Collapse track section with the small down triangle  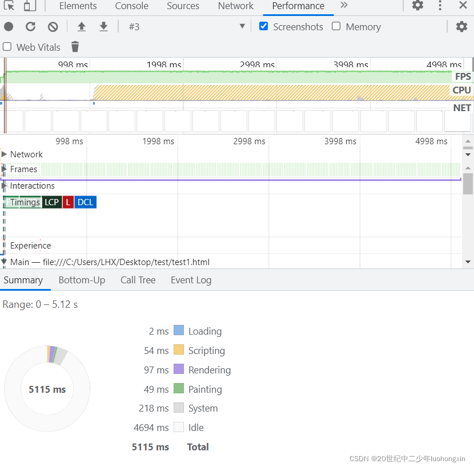(x=468, y=154)
